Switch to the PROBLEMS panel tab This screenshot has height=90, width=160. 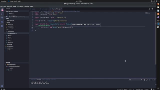click(x=33, y=80)
